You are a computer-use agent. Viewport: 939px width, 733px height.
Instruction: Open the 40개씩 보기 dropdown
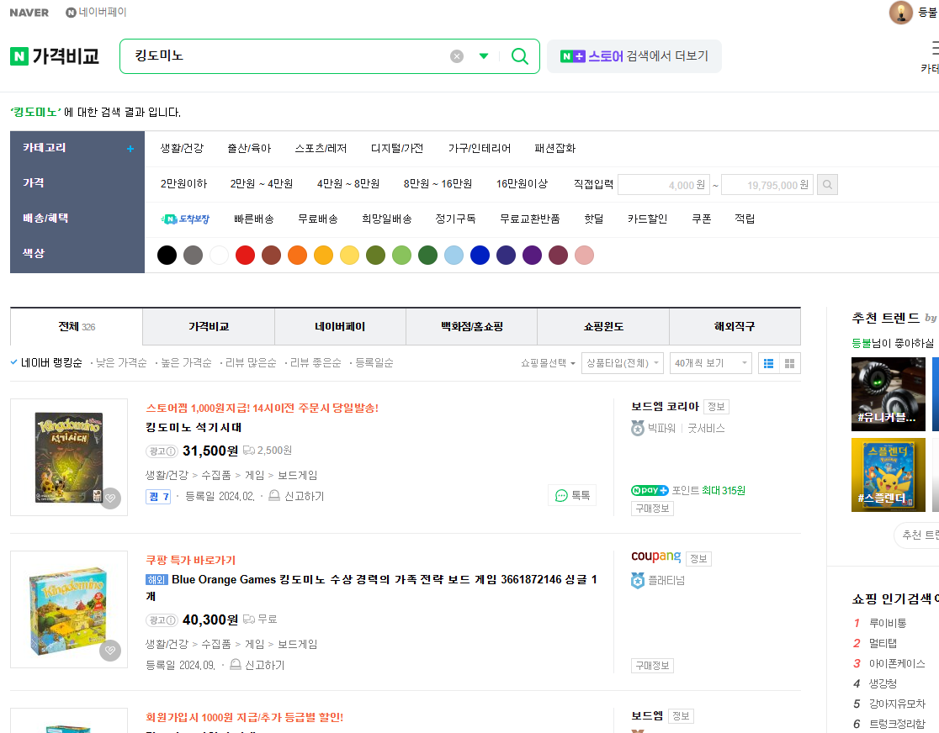[x=711, y=363]
